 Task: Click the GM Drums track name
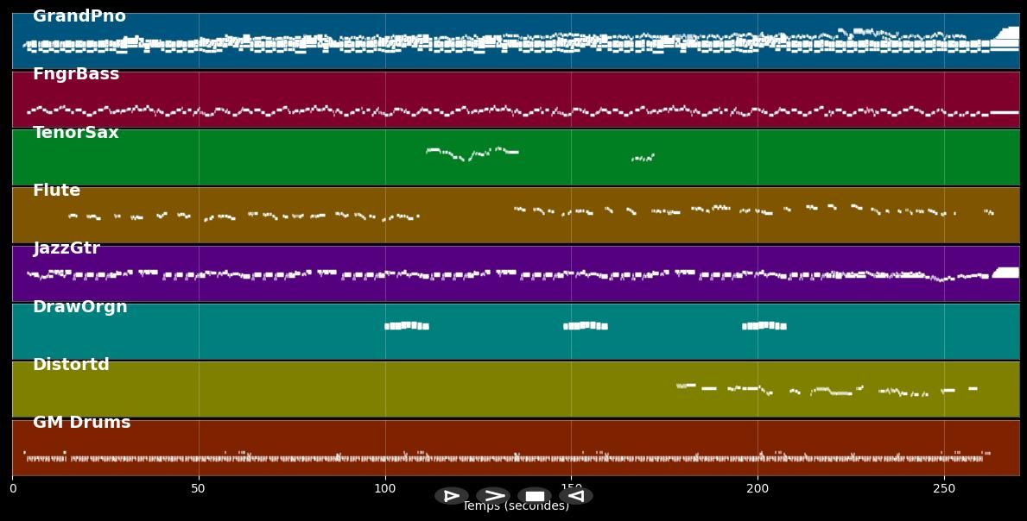[x=81, y=423]
